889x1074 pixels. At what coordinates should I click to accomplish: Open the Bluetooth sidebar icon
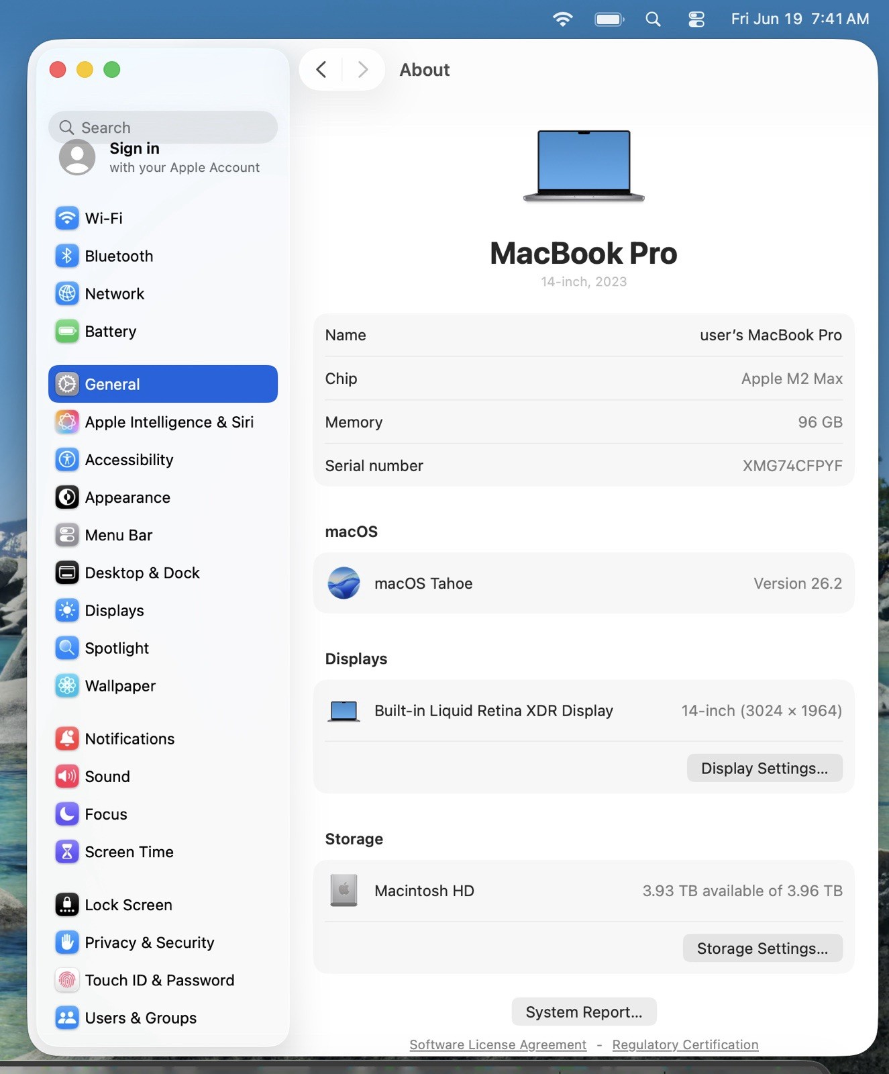66,256
